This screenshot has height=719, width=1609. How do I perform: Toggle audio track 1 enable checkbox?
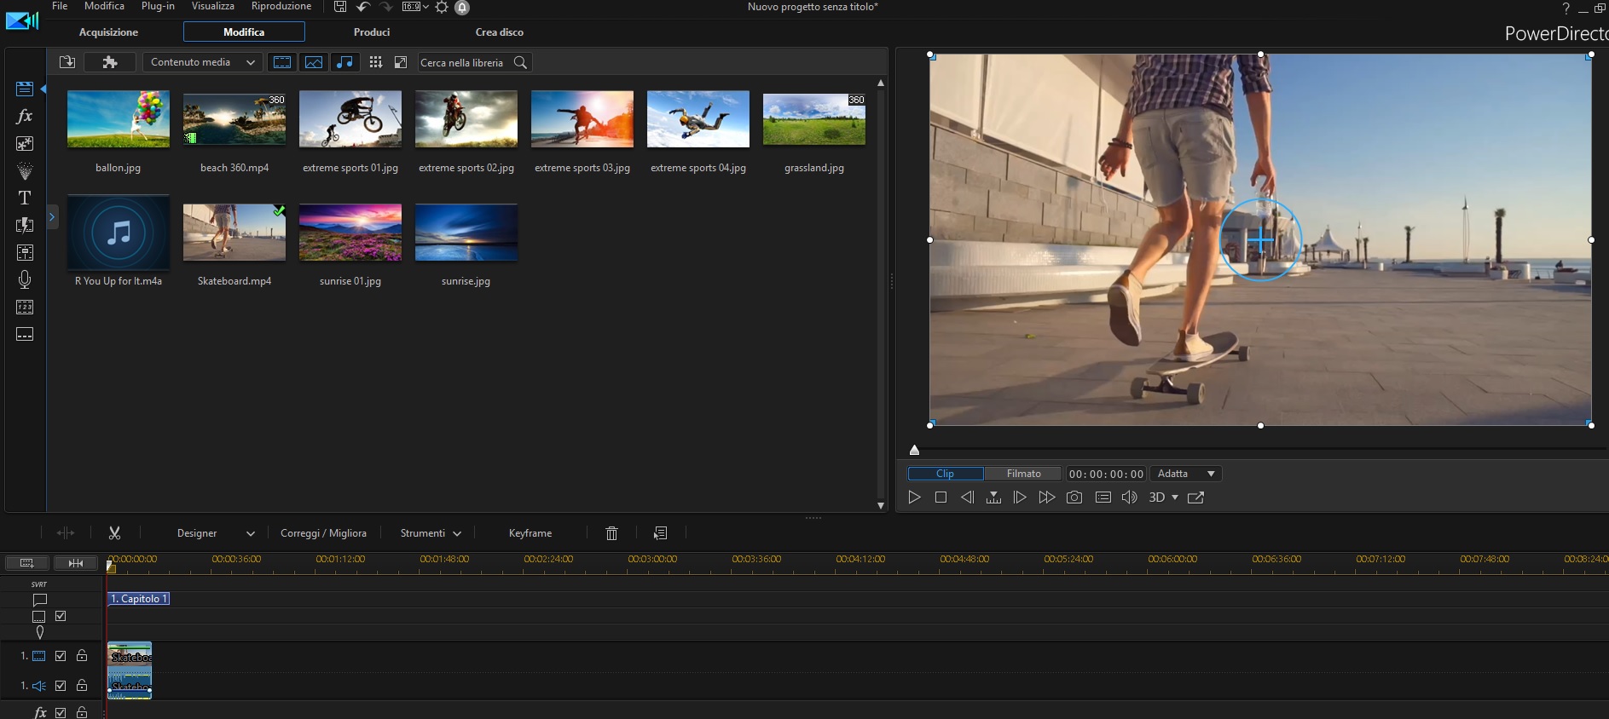click(x=61, y=686)
